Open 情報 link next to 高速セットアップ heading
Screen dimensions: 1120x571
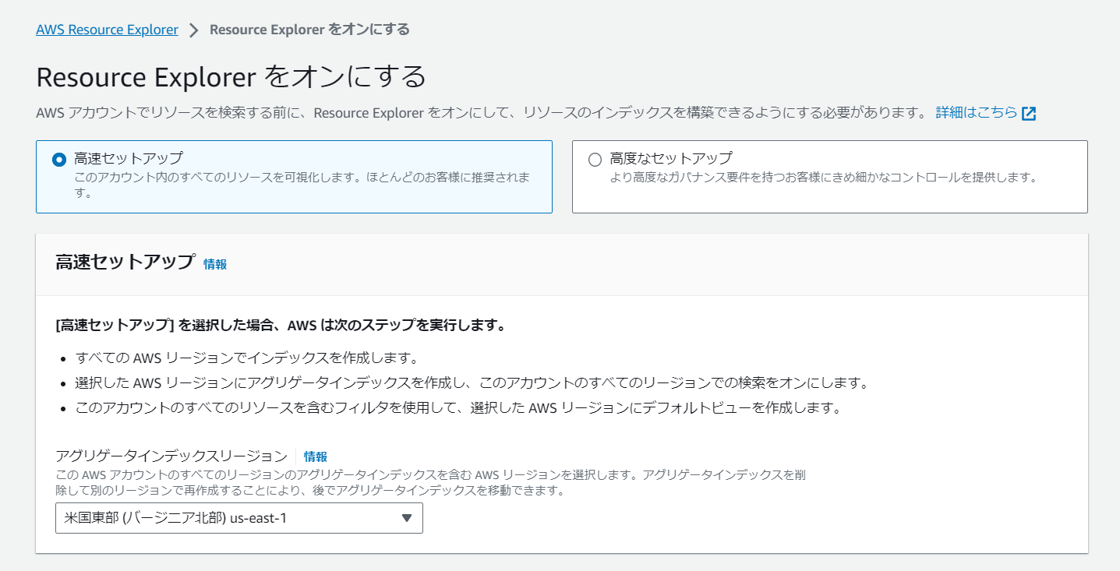(x=215, y=264)
